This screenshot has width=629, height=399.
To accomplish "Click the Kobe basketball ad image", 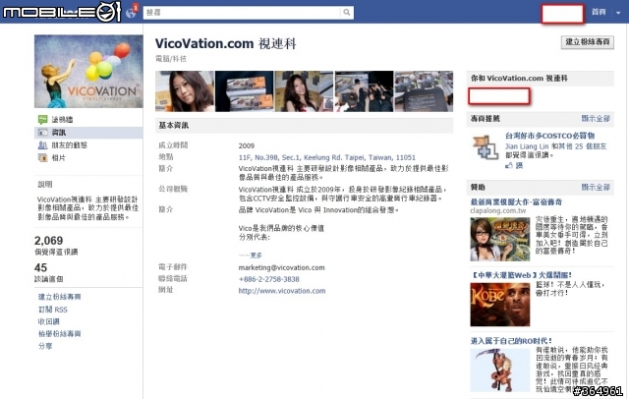I will pyautogui.click(x=500, y=305).
